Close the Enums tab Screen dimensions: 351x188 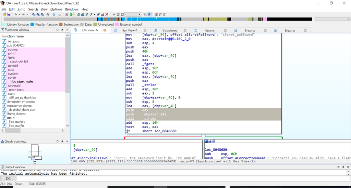225,30
